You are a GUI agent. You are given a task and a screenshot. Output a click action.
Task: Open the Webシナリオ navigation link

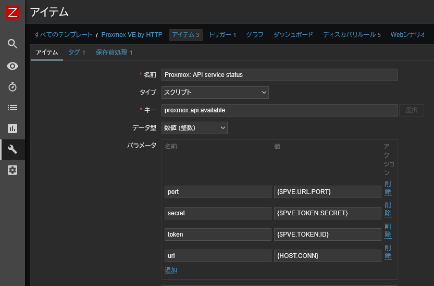[408, 35]
